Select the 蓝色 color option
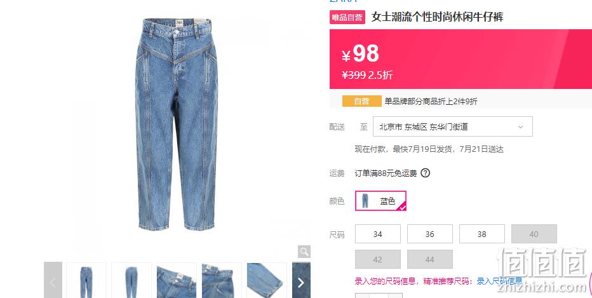This screenshot has height=298, width=592. coord(380,201)
